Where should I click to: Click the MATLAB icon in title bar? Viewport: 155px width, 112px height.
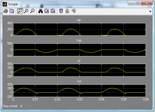pos(5,4)
